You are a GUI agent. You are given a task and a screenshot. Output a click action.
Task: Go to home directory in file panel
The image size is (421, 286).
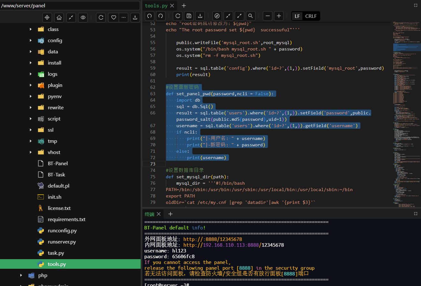[x=59, y=18]
